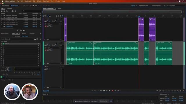Show the EQ view in track controls
Viewport: 186px width, 104px height.
[50, 16]
